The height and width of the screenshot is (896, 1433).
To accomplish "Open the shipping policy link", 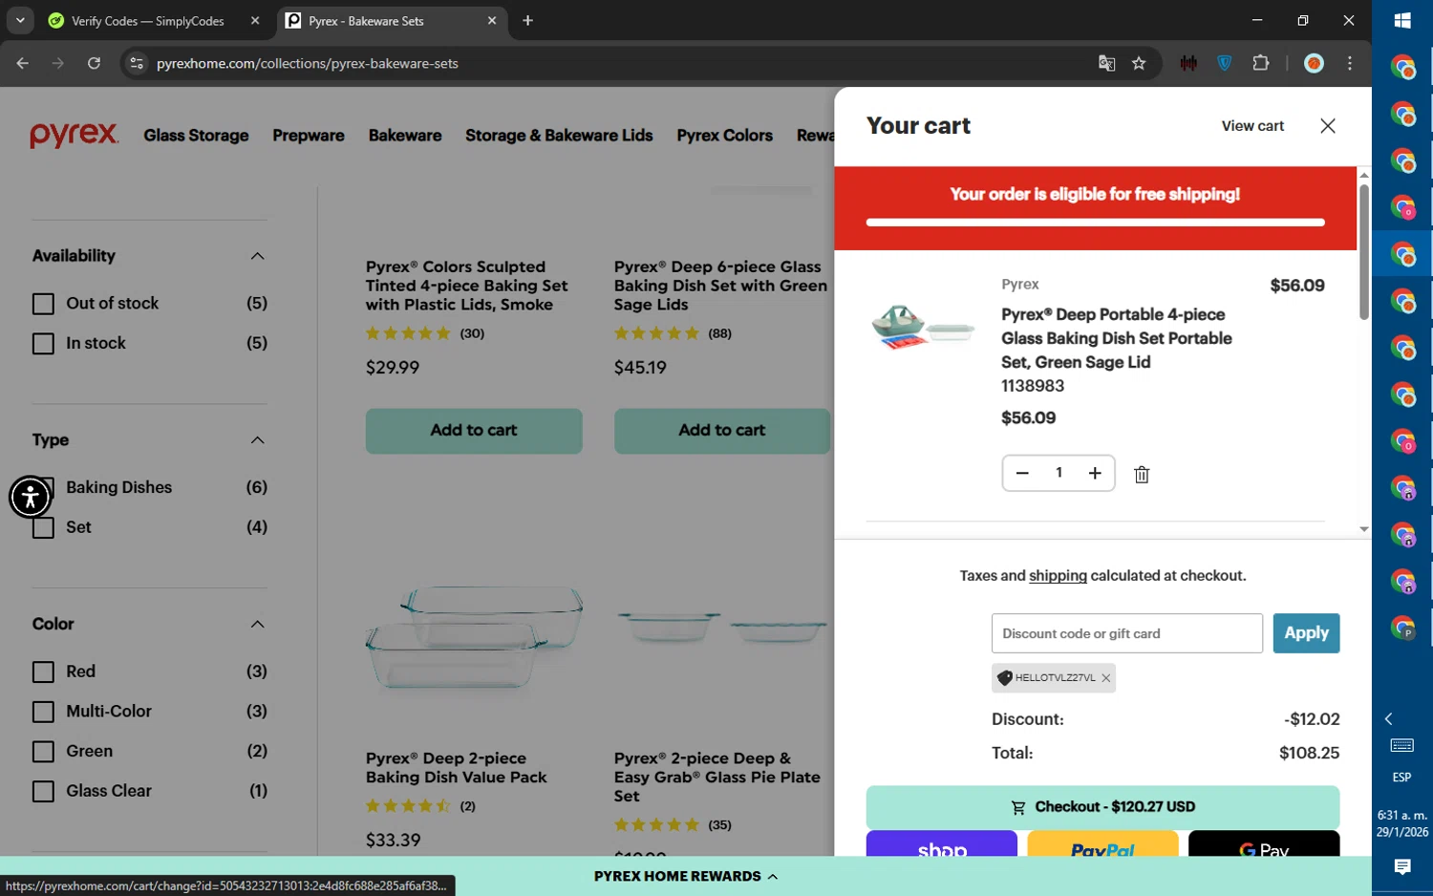I will coord(1058,576).
